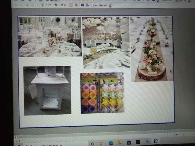
Task: Toggle full screen preview icon
Action: (x=82, y=5)
